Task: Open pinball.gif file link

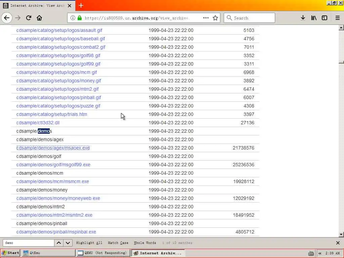Action: pyautogui.click(x=58, y=97)
